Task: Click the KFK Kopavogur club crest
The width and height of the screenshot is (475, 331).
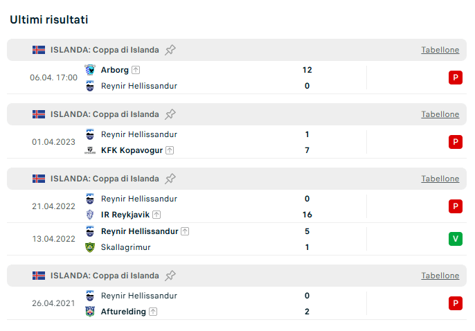Action: pyautogui.click(x=89, y=150)
